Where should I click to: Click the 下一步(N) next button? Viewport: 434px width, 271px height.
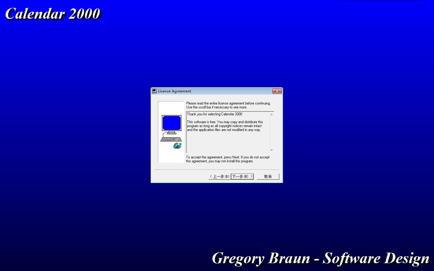[242, 176]
